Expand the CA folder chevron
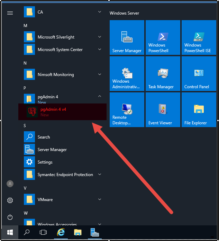219x241 pixels. pyautogui.click(x=100, y=12)
